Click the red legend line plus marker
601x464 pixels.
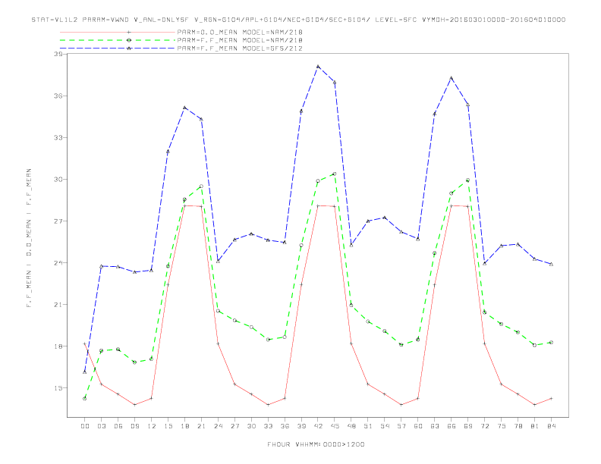129,32
